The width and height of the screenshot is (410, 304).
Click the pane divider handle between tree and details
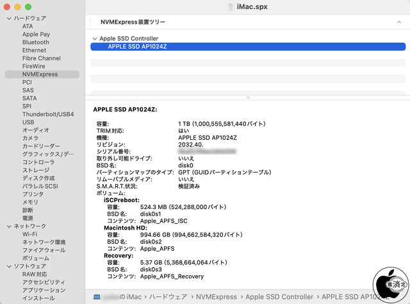pos(248,97)
